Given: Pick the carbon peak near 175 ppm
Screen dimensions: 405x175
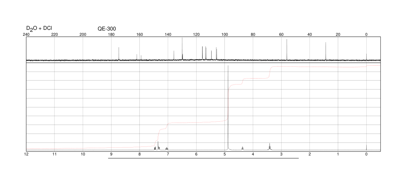Looking at the screenshot, I should click(x=119, y=54).
